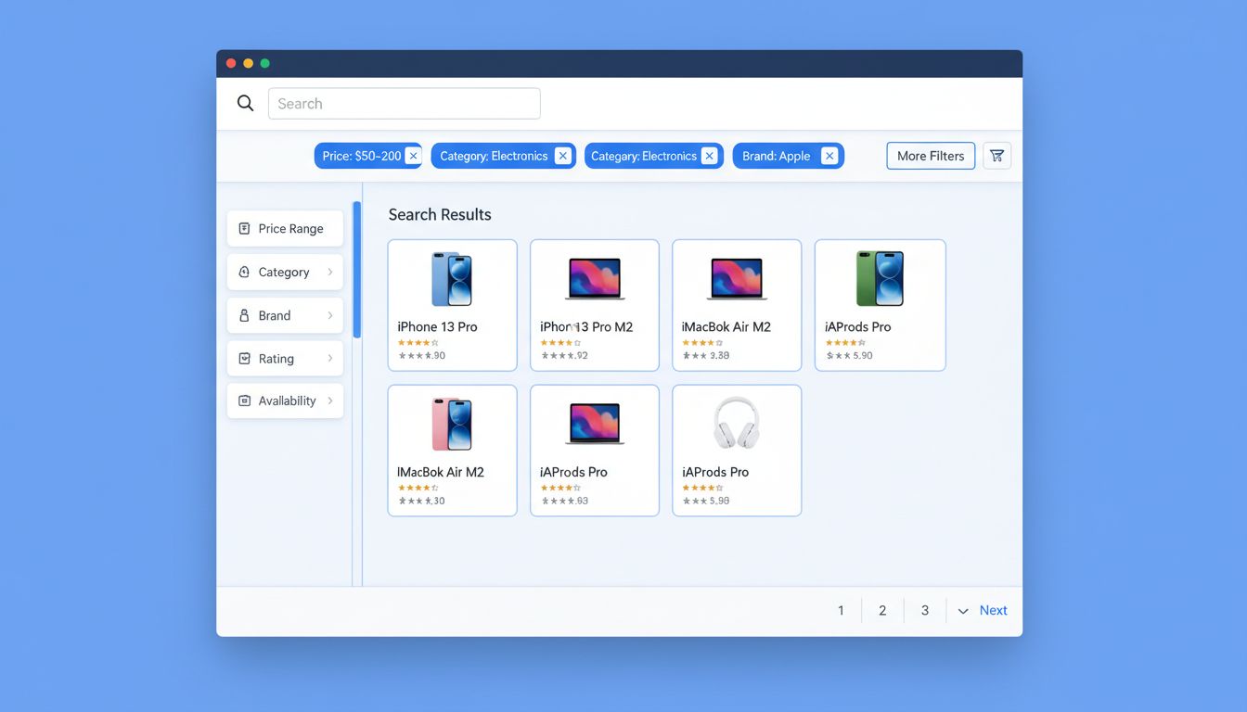Click the More Filters button
Viewport: 1247px width, 712px height.
click(x=930, y=155)
